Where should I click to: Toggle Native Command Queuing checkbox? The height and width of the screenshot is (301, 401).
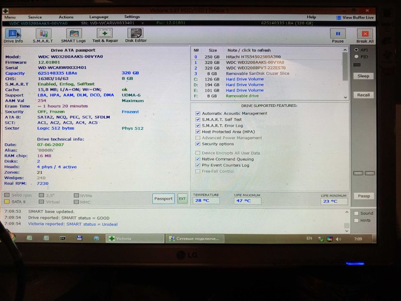[198, 159]
